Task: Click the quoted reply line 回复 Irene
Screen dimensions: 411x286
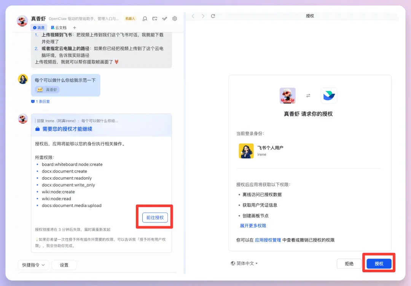Action: 77,121
